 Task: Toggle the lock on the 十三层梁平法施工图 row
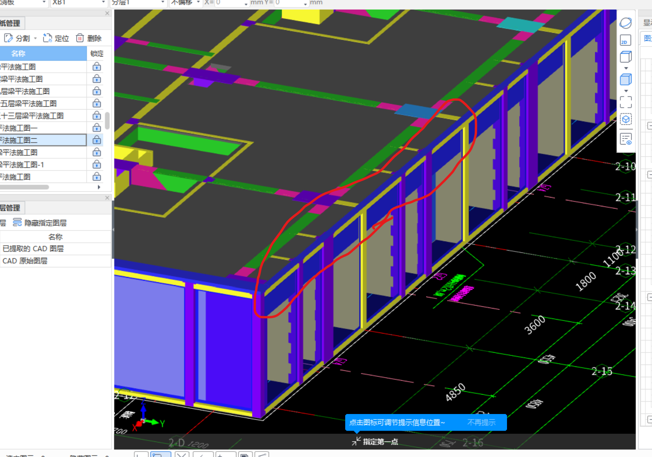coord(97,116)
